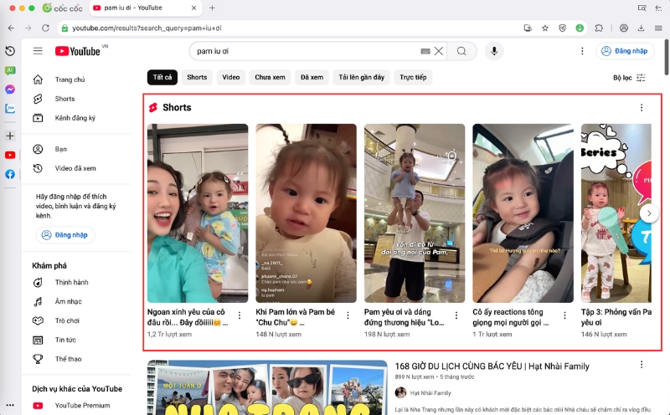Select the 'Chưa xem' filter chip
The width and height of the screenshot is (670, 415).
click(270, 78)
